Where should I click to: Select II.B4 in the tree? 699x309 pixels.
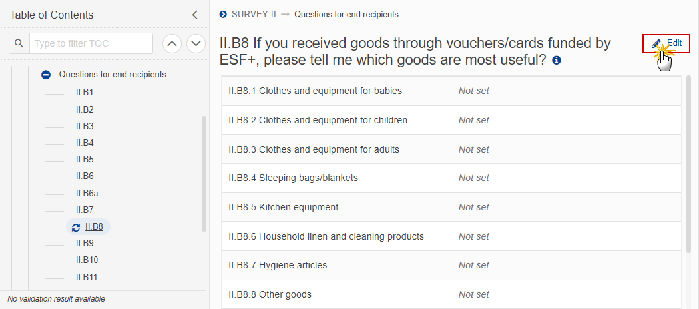pyautogui.click(x=85, y=143)
